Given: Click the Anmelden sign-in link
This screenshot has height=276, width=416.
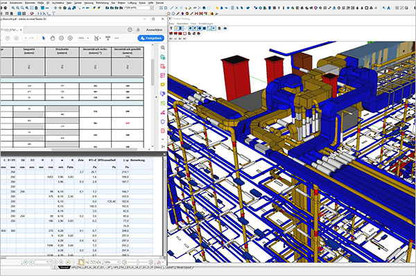Looking at the screenshot, I should [x=154, y=30].
